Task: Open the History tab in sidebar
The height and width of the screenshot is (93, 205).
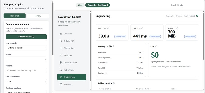Action: pos(38,16)
